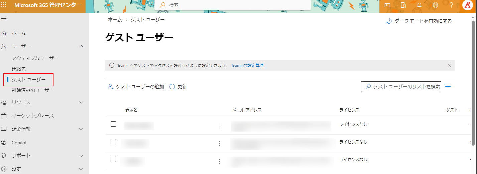Sort by ライセンス column header
This screenshot has width=477, height=174.
click(x=349, y=110)
